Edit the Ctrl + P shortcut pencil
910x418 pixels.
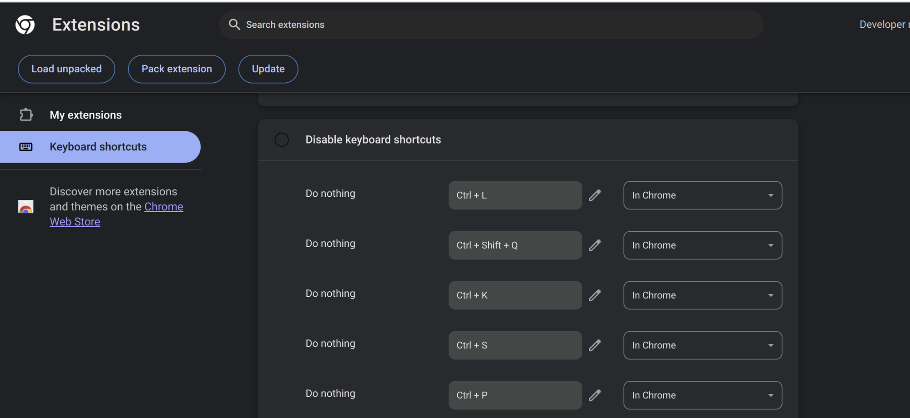[595, 395]
